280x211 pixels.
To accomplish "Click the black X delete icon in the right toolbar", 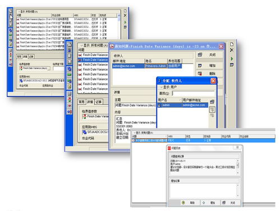I will click(232, 50).
